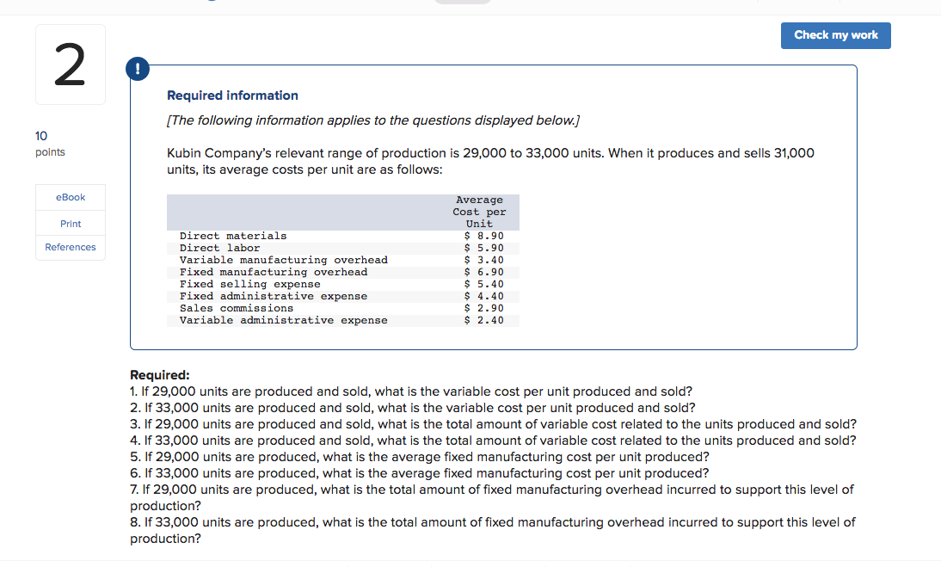Click the Direct labor row label

tap(219, 248)
